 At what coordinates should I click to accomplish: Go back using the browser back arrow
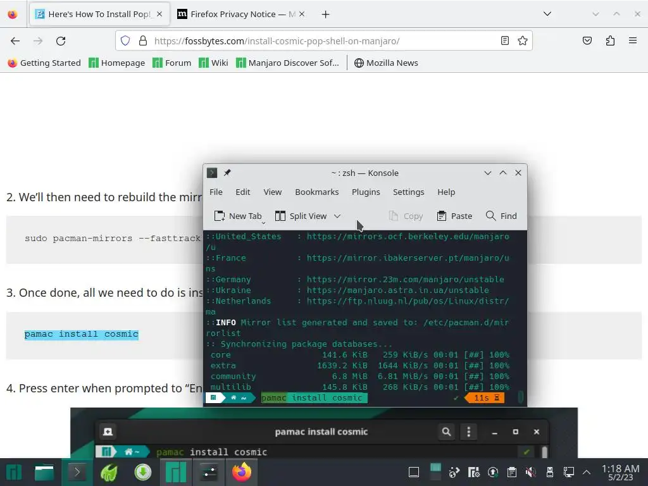tap(15, 41)
